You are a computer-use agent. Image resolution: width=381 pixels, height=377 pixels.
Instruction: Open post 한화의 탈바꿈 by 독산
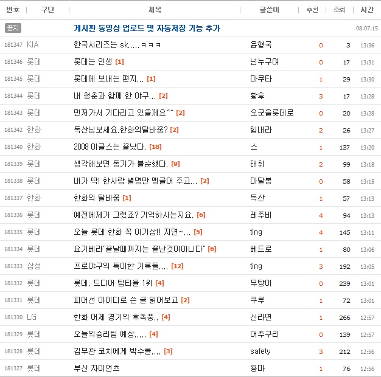(96, 198)
